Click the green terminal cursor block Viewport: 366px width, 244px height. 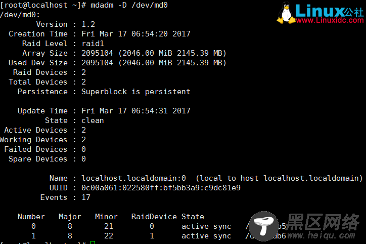tap(93, 242)
